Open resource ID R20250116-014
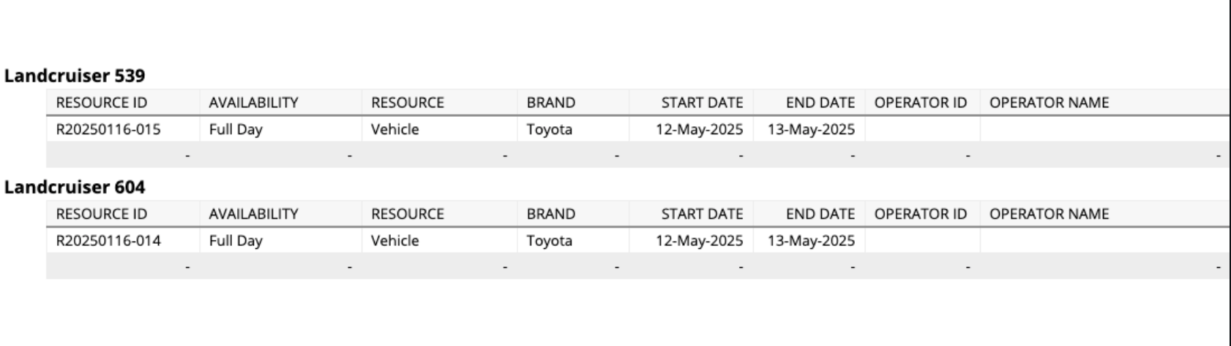Image resolution: width=1231 pixels, height=346 pixels. coord(108,241)
